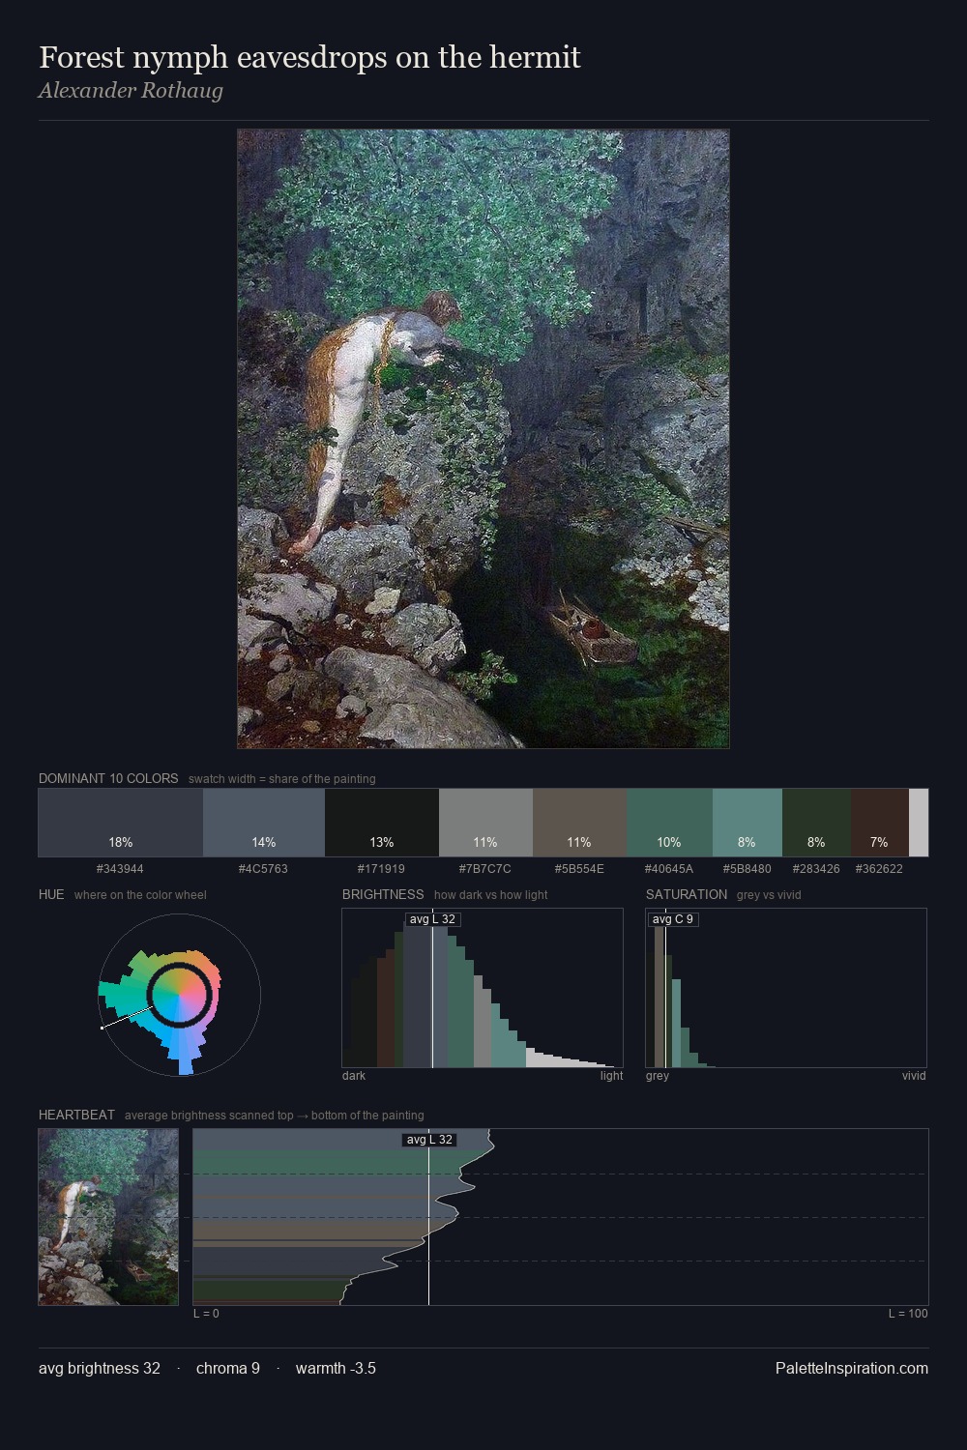
Task: Pick the #5B8480 teal swatch
Action: click(x=747, y=823)
